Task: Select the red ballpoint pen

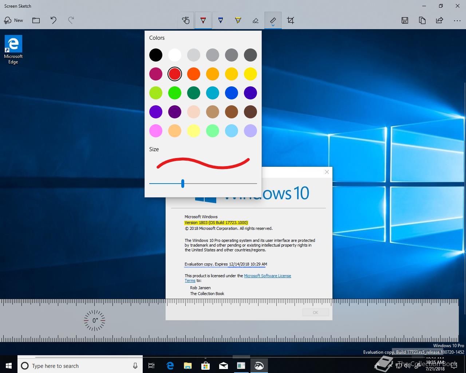Action: click(x=203, y=20)
